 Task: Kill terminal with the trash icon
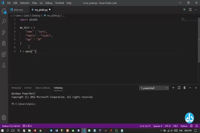coord(184,88)
